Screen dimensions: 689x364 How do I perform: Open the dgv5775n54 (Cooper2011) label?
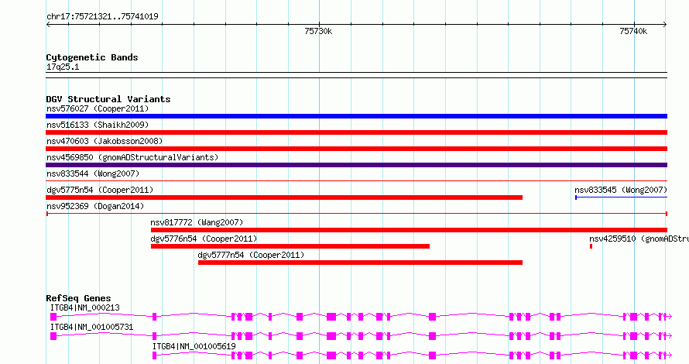click(100, 190)
